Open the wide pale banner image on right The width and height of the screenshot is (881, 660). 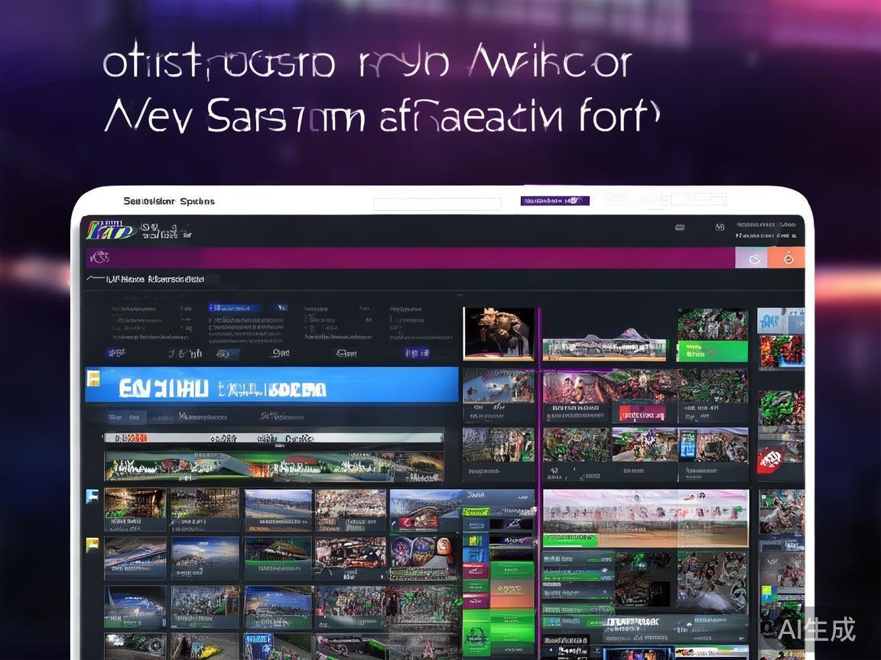coord(645,518)
